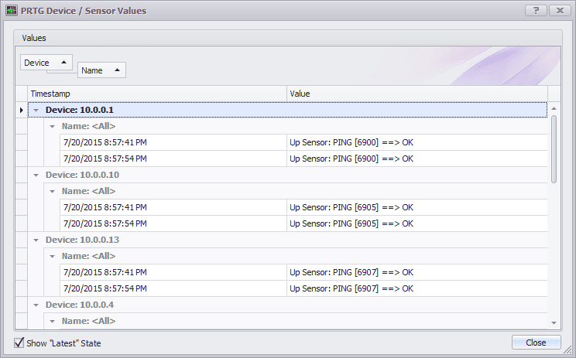Select Device: 10.0.0.10 group row text
Image resolution: width=576 pixels, height=358 pixels.
click(82, 175)
